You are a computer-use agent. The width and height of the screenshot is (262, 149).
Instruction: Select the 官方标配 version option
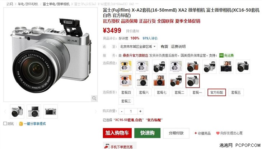coord(216,92)
